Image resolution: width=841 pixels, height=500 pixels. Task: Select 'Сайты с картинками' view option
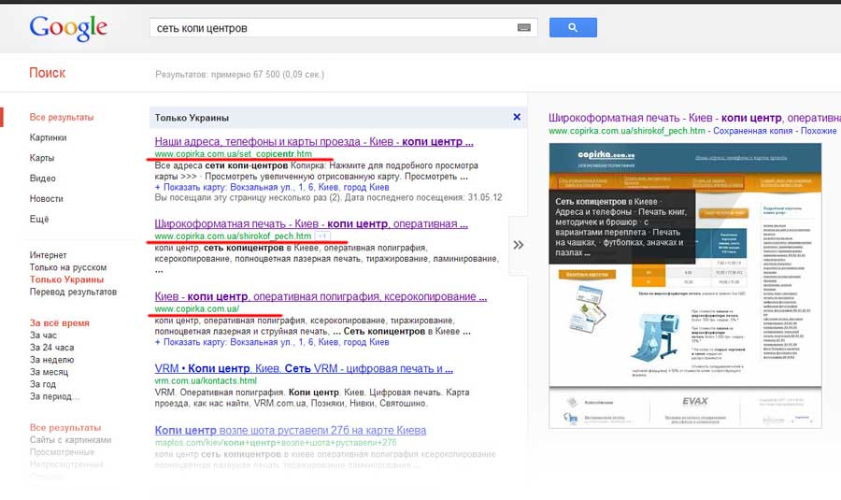(x=70, y=440)
